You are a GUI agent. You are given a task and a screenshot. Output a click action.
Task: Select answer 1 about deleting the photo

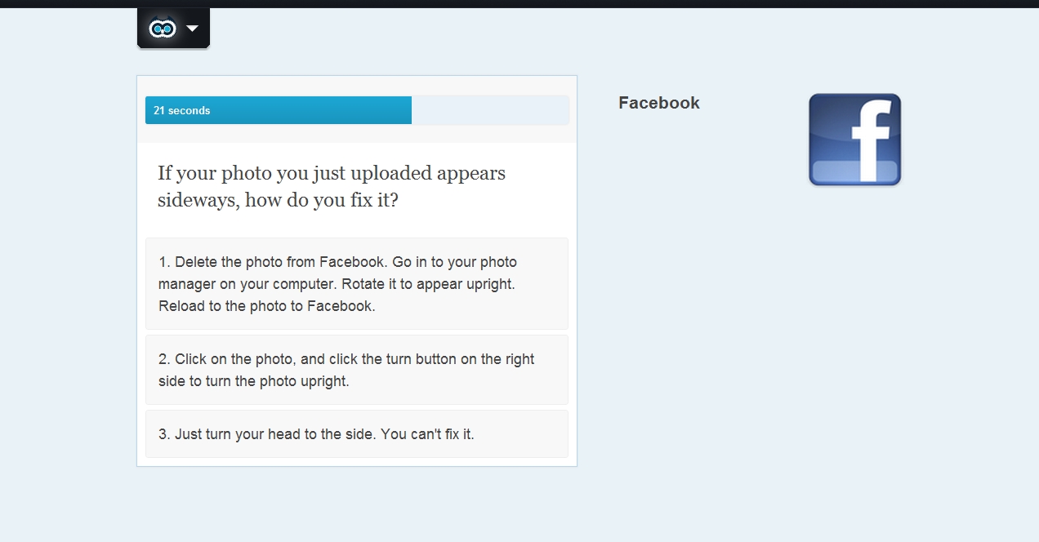pos(357,284)
